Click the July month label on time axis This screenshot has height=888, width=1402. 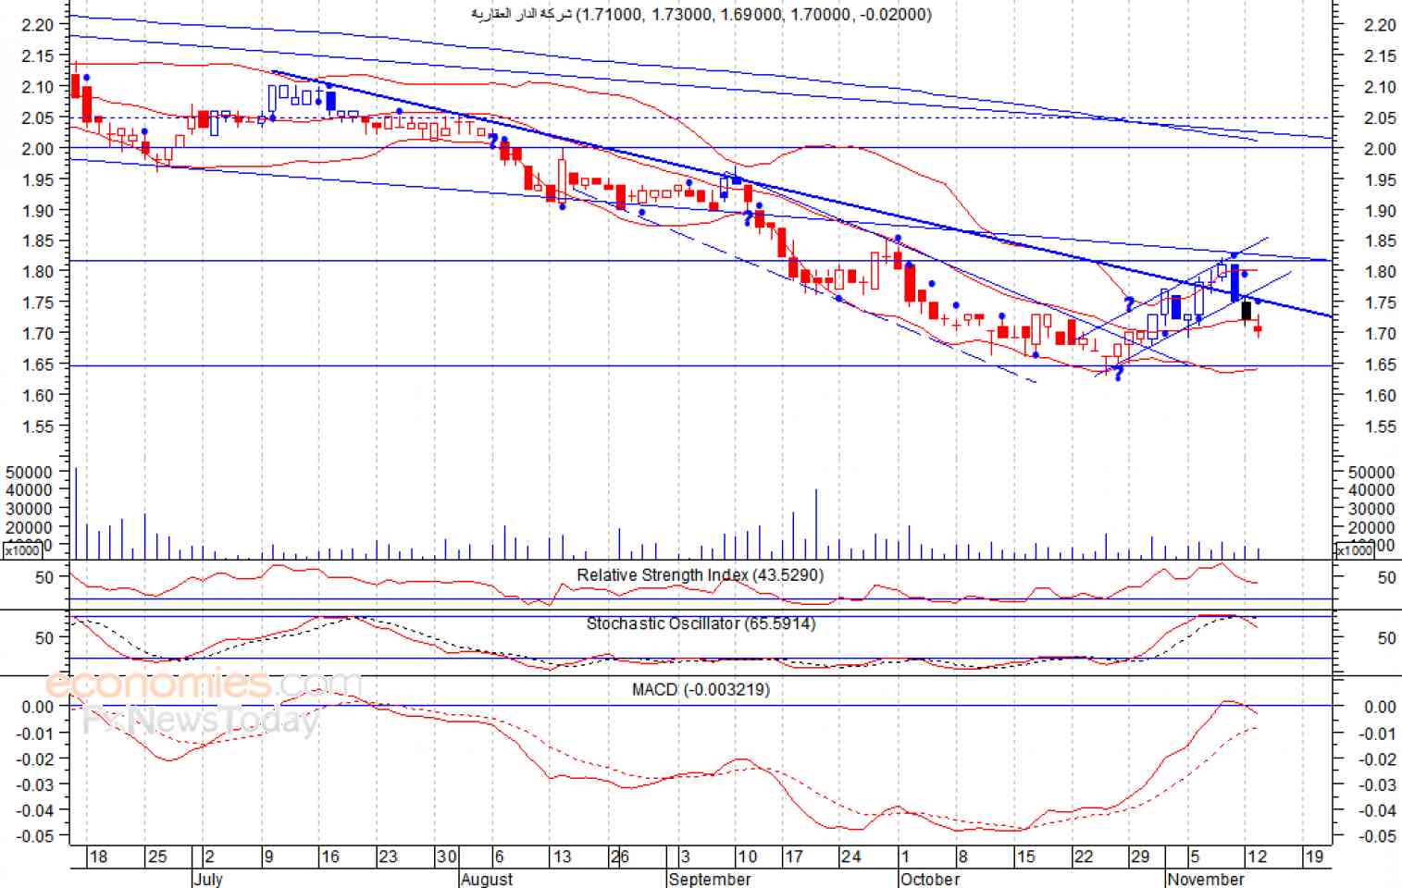(207, 879)
